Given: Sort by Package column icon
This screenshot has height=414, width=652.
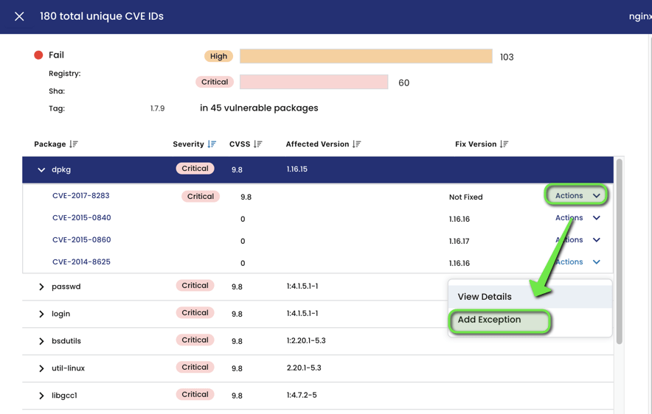Looking at the screenshot, I should click(74, 144).
